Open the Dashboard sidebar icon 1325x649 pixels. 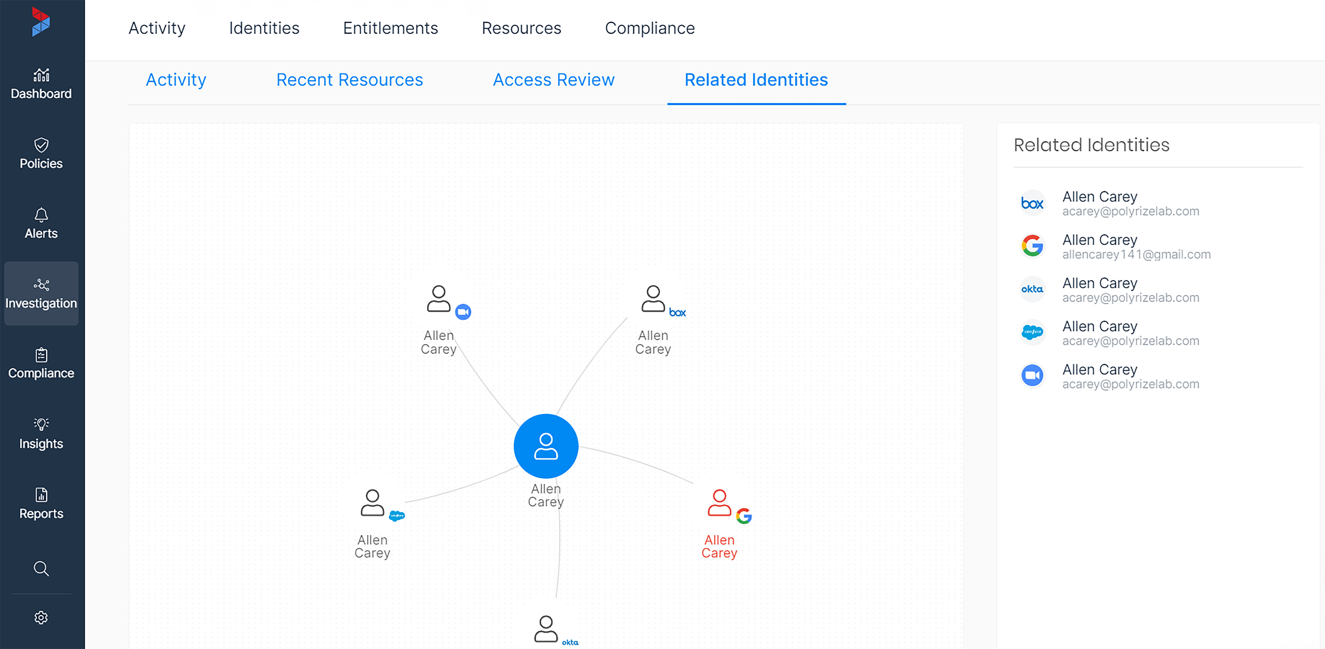41,84
